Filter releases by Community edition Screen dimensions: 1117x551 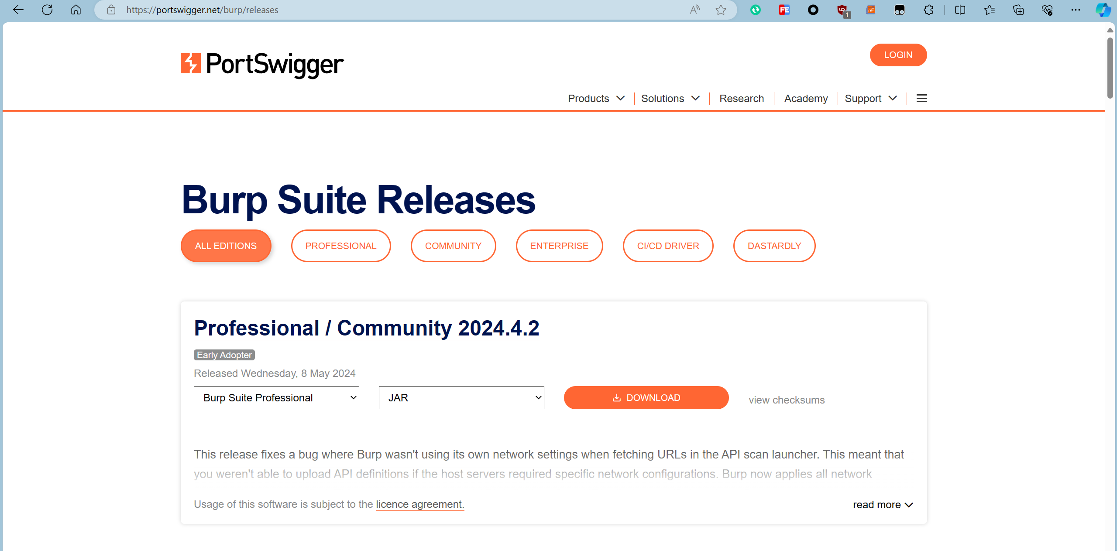coord(453,246)
